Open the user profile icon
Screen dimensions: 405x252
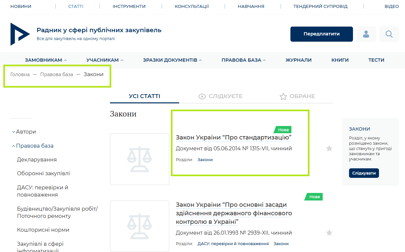point(366,34)
